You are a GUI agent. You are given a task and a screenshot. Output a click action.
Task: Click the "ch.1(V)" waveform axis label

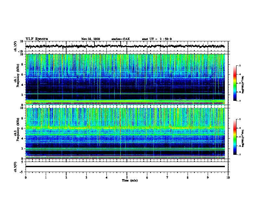(16, 46)
